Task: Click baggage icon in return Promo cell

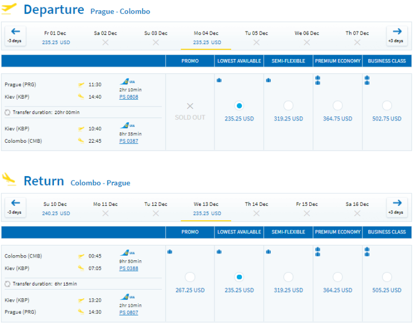Action: click(x=170, y=251)
